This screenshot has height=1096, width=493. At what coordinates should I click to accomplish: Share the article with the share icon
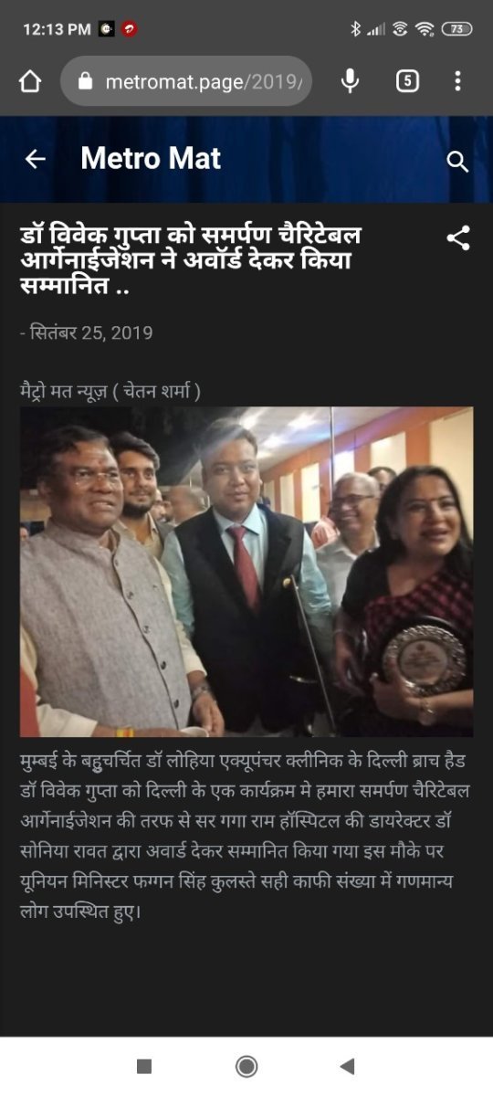(457, 239)
